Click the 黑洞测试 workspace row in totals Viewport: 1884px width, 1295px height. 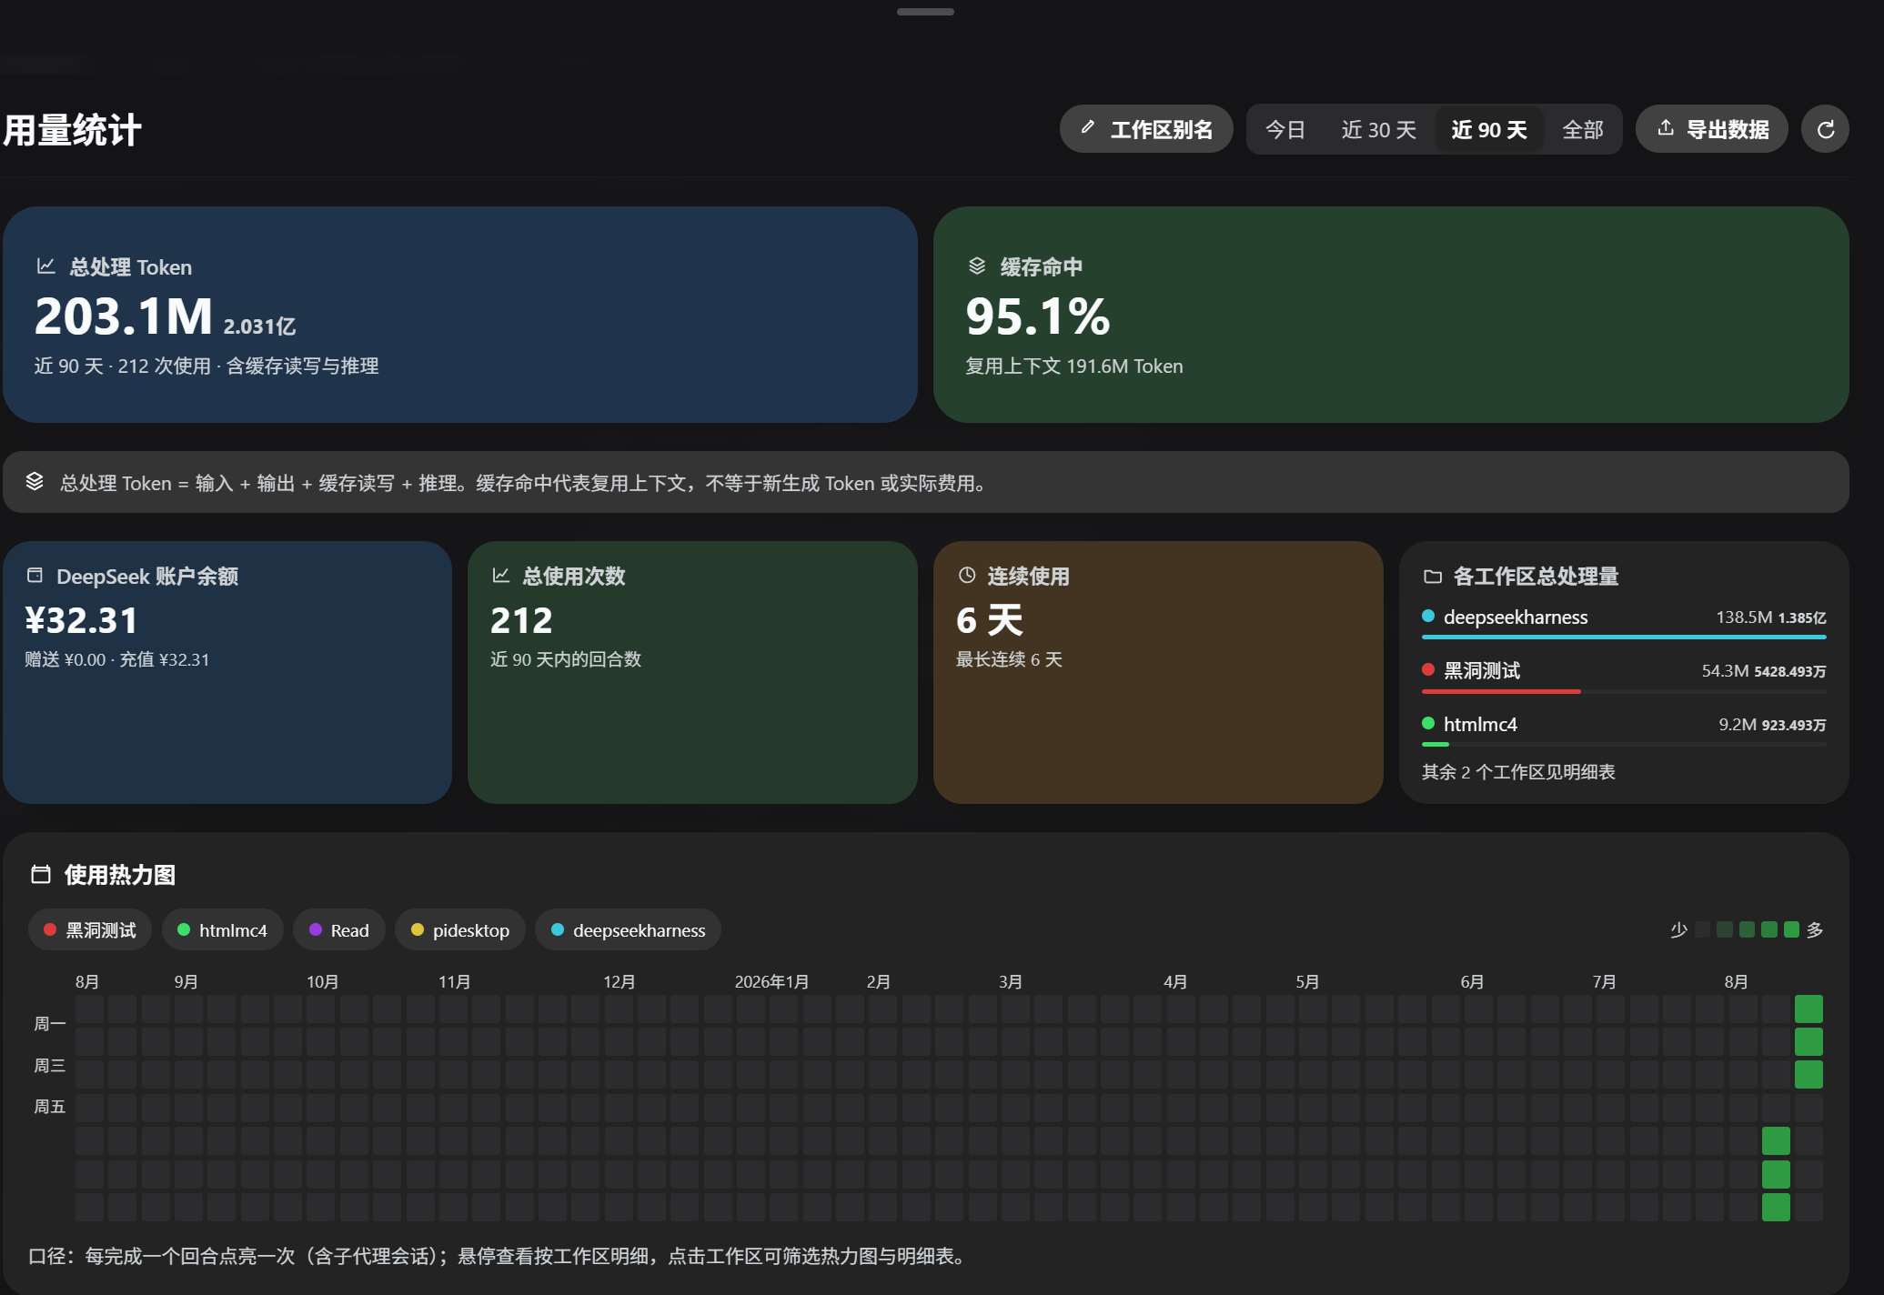[1624, 677]
